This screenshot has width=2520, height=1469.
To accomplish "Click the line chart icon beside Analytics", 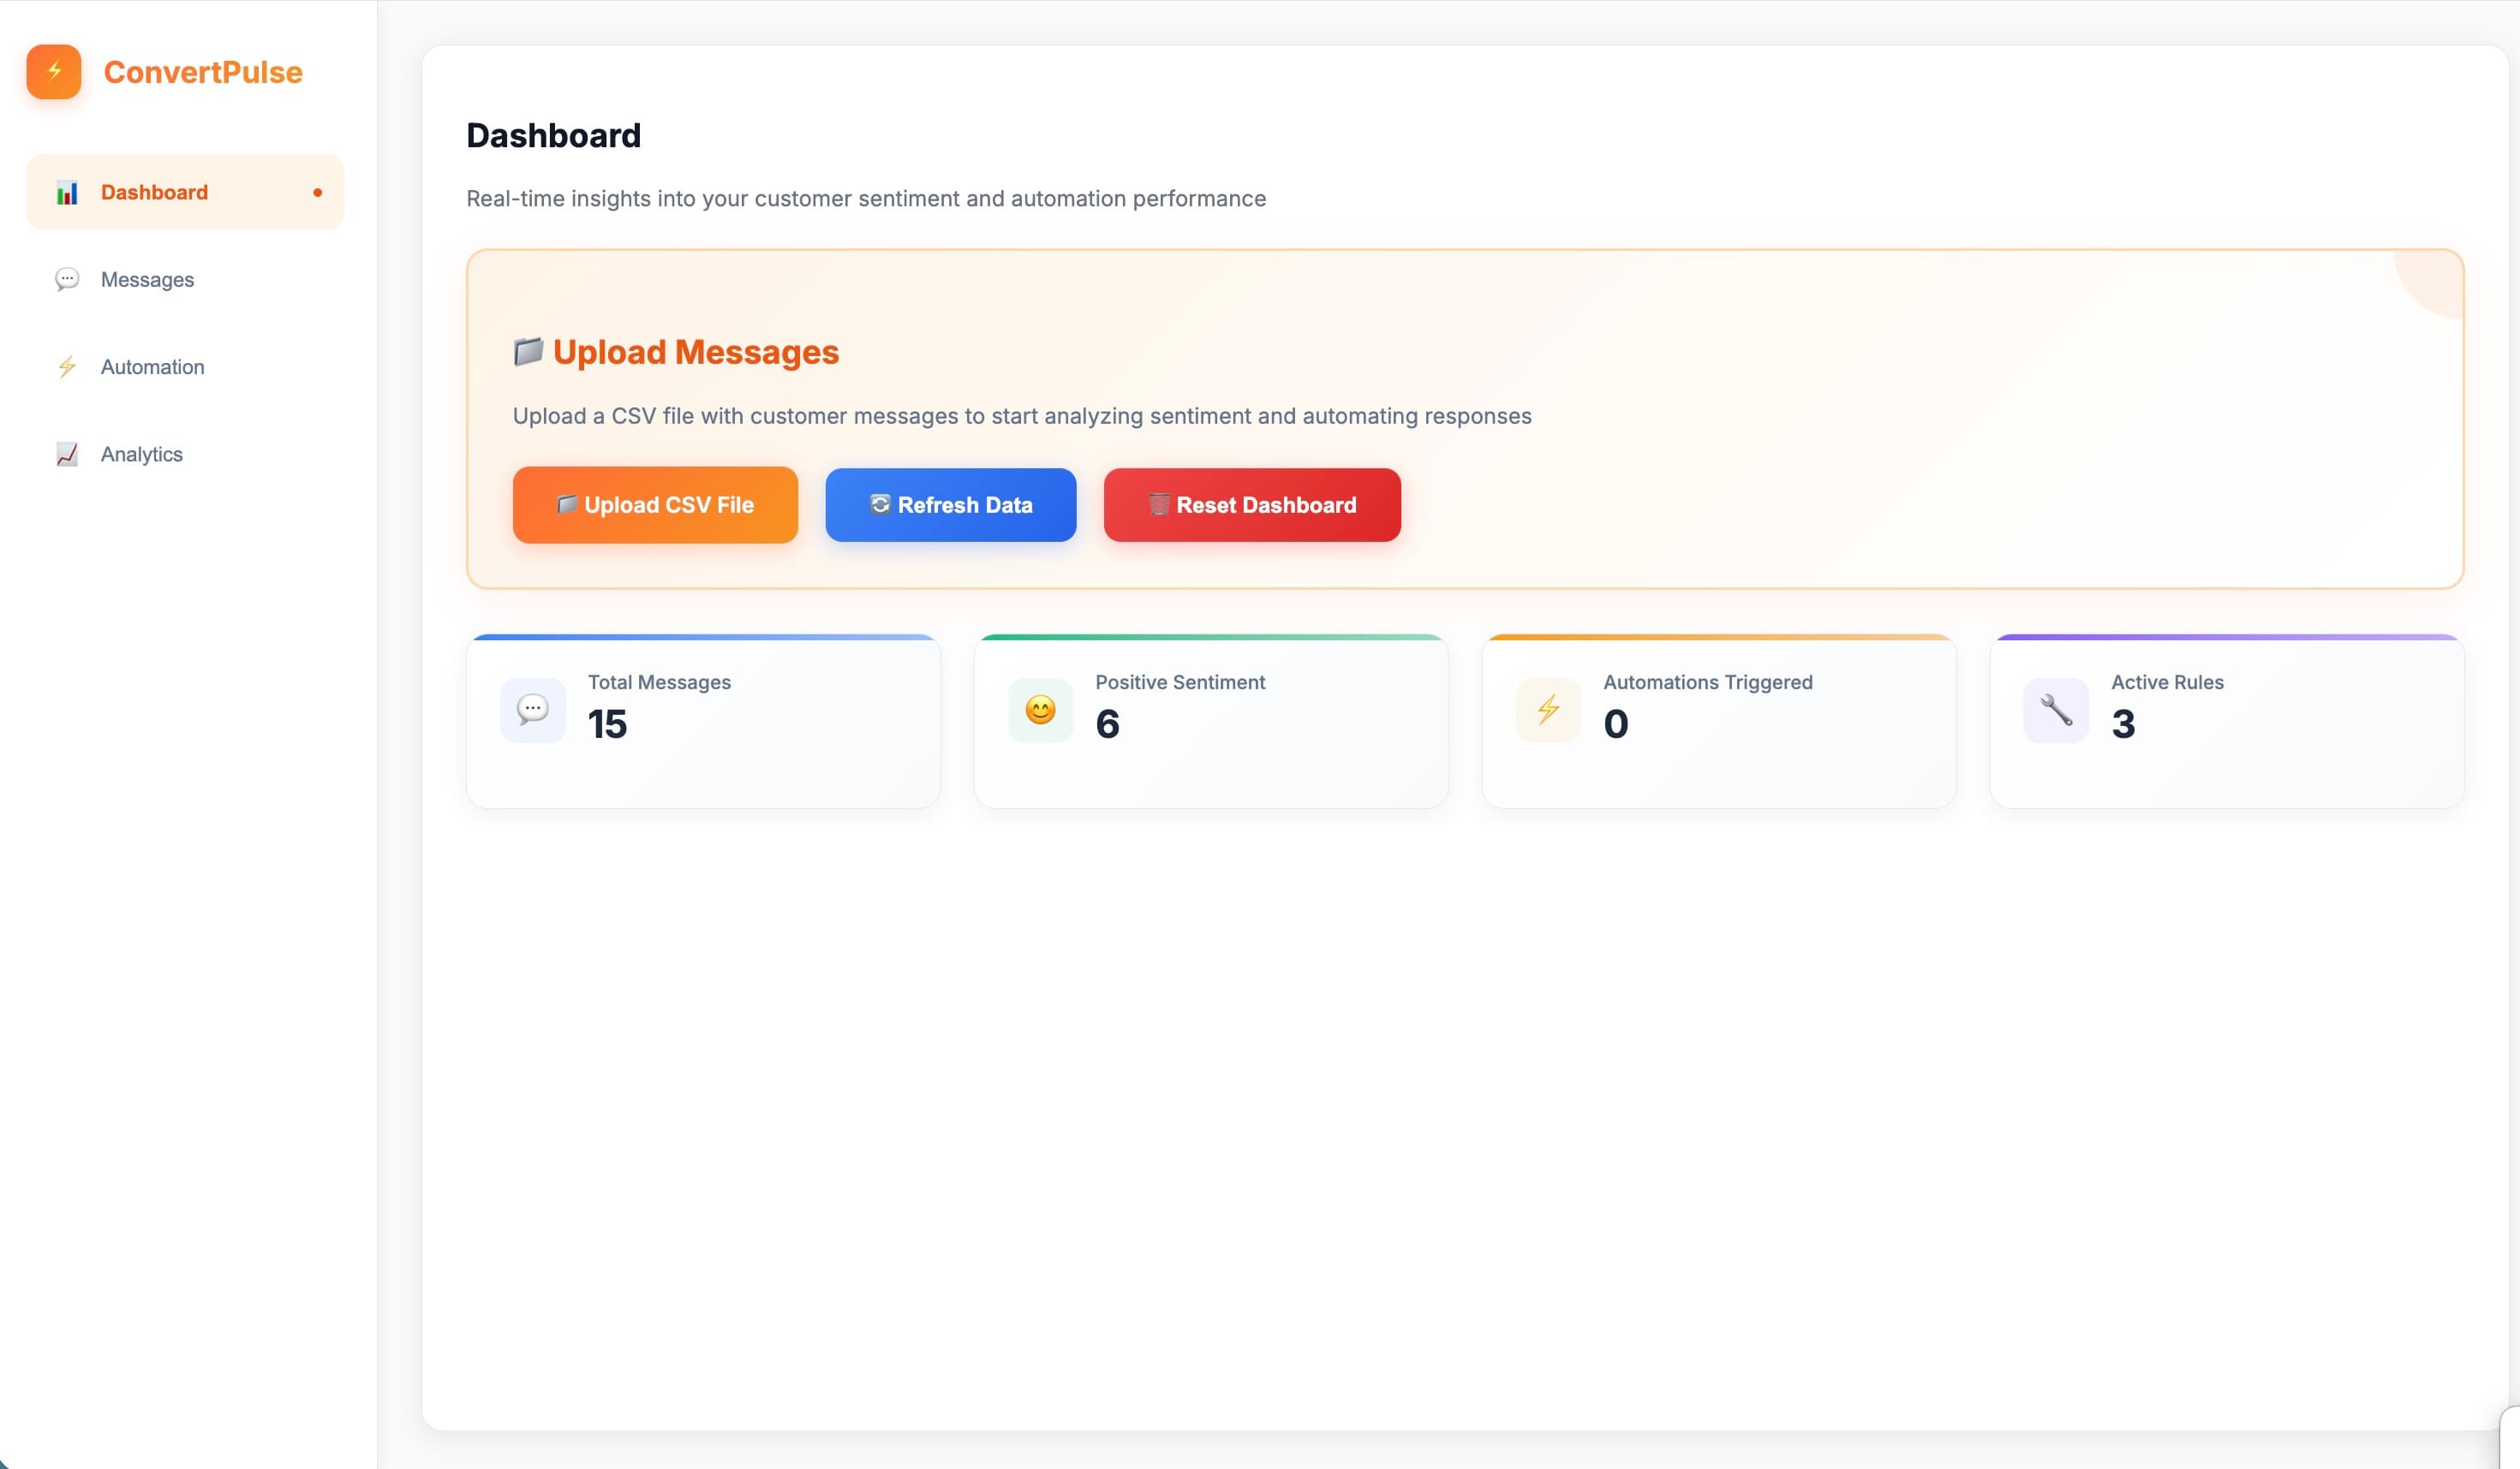I will (x=67, y=454).
